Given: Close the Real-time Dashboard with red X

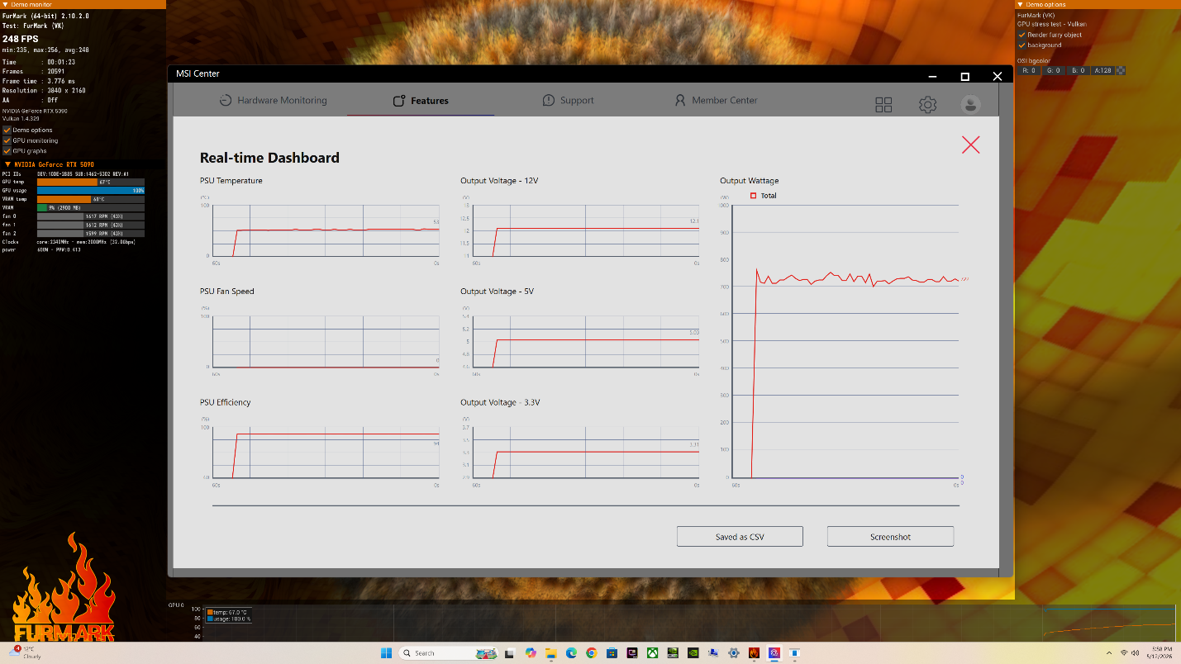Looking at the screenshot, I should 970,145.
